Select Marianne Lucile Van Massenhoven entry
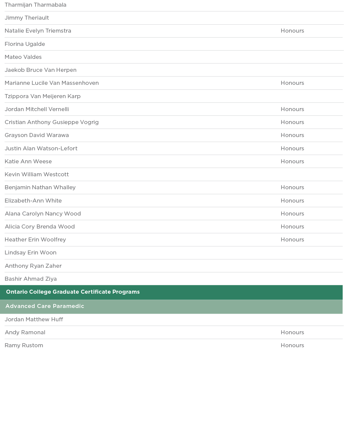This screenshot has width=345, height=445. point(52,83)
